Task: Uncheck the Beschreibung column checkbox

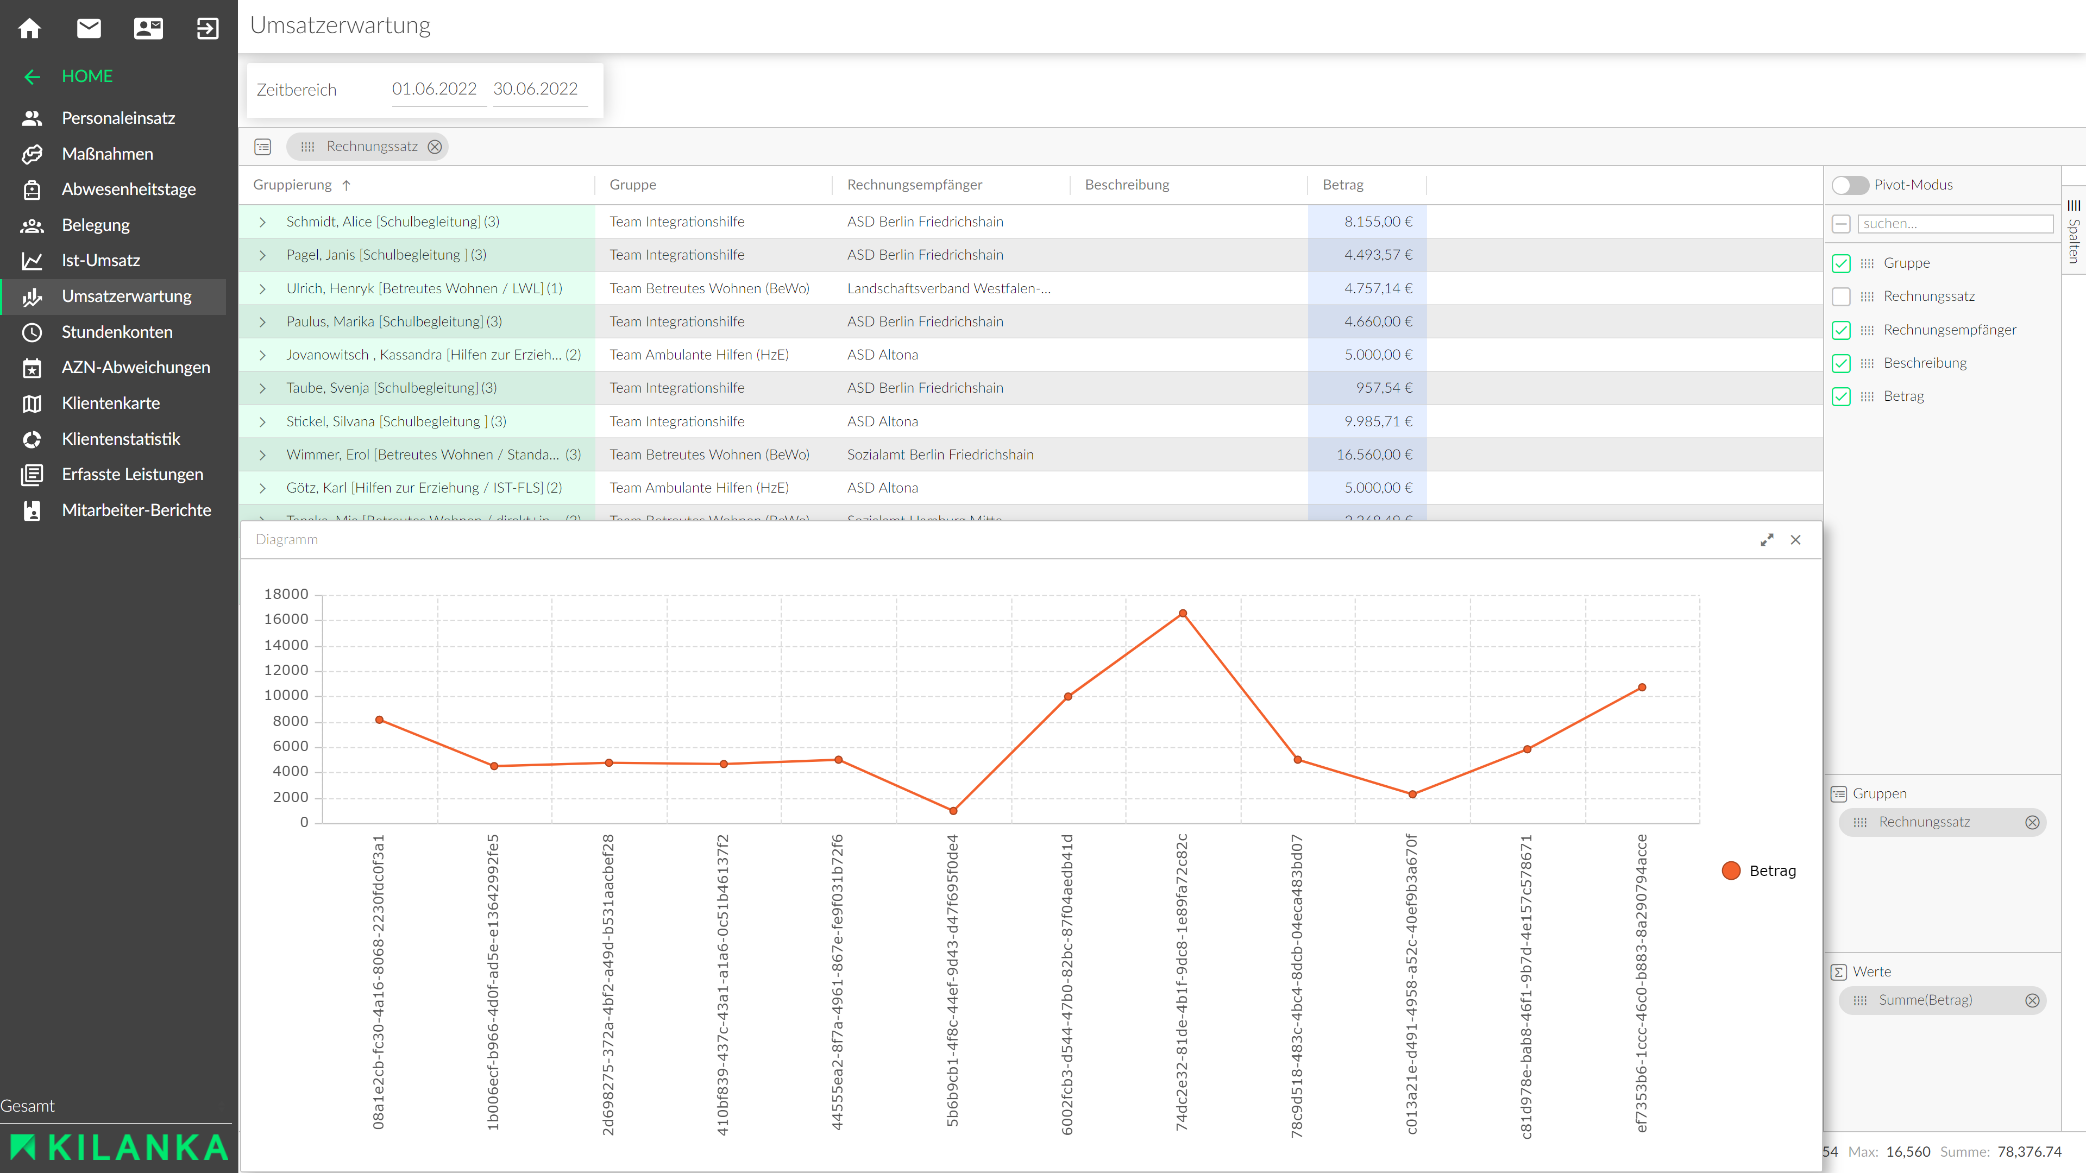Action: tap(1840, 363)
